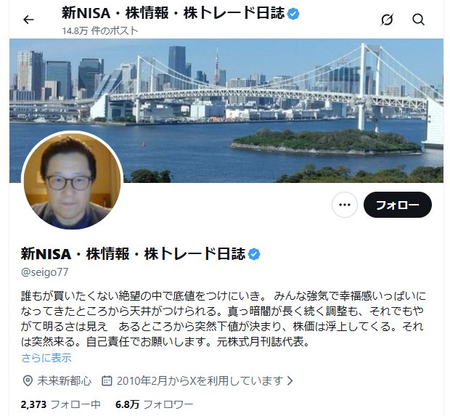This screenshot has width=450, height=416.
Task: Click the header title at the top bar
Action: pyautogui.click(x=173, y=14)
